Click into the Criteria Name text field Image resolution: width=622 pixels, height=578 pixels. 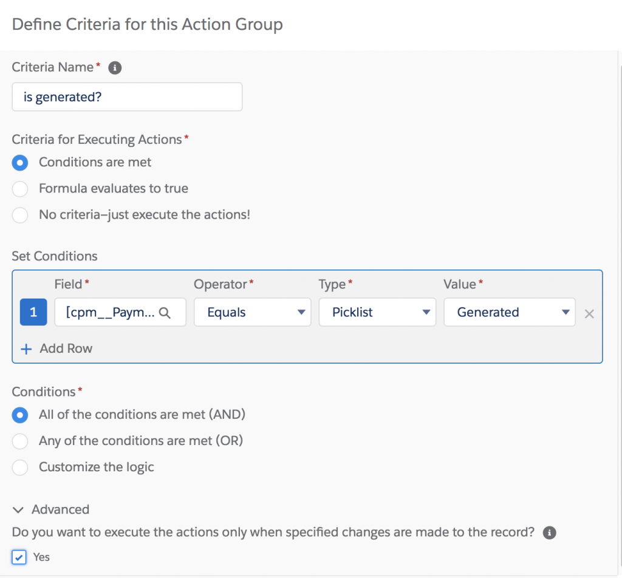click(127, 97)
